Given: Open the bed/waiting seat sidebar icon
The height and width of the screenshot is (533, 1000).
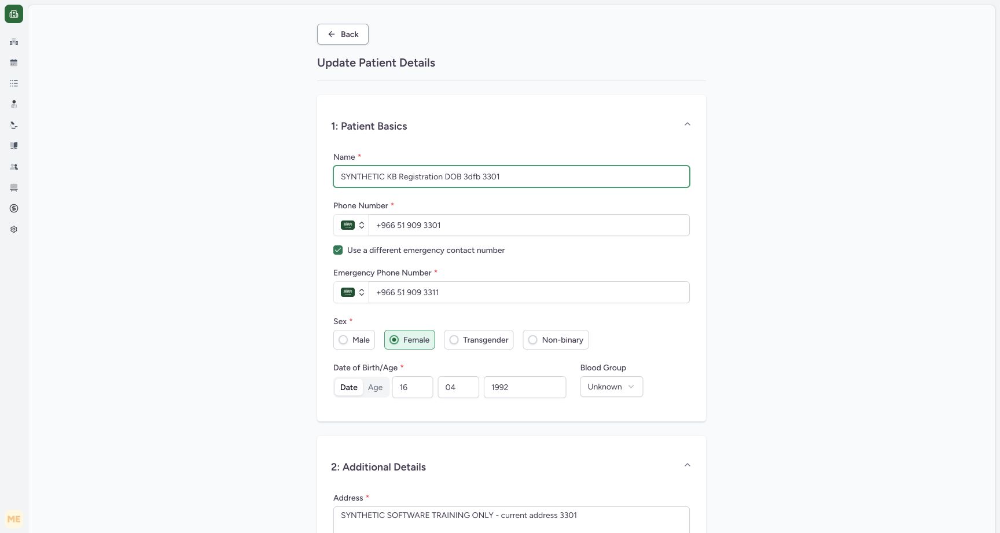Looking at the screenshot, I should pos(14,188).
